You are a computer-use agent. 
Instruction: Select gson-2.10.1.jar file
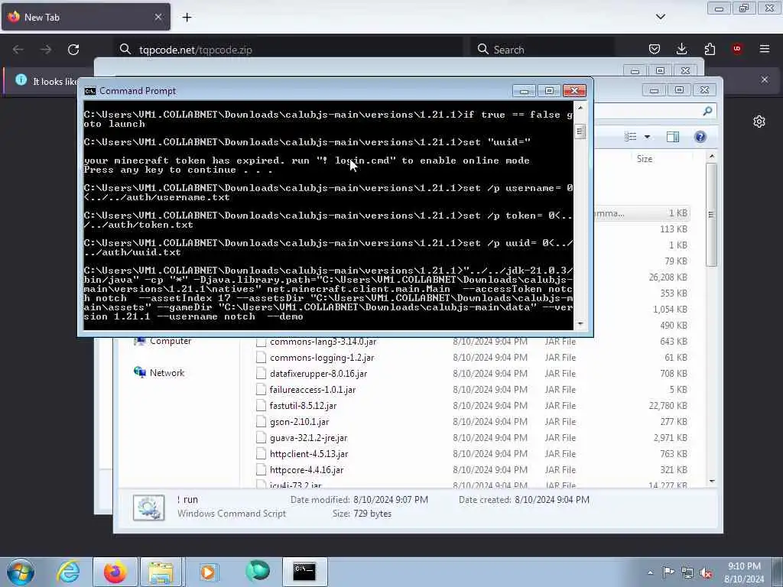(300, 422)
